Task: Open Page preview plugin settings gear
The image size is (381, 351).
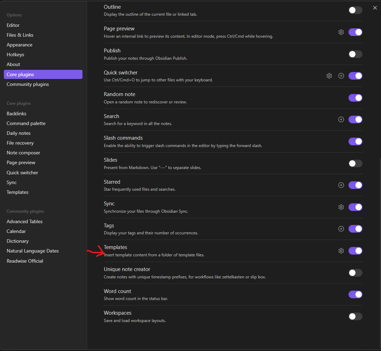Action: pyautogui.click(x=341, y=32)
